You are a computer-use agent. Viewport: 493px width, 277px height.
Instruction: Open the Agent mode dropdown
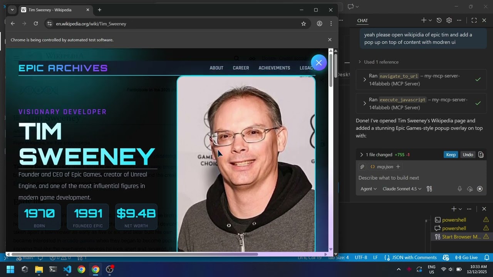[x=369, y=189]
